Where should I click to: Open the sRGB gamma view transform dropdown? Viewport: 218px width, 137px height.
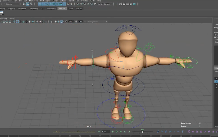[x=97, y=21]
